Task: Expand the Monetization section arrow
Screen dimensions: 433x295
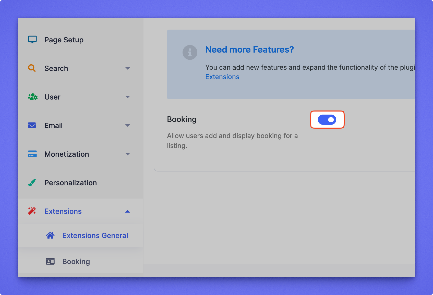Action: coord(128,154)
